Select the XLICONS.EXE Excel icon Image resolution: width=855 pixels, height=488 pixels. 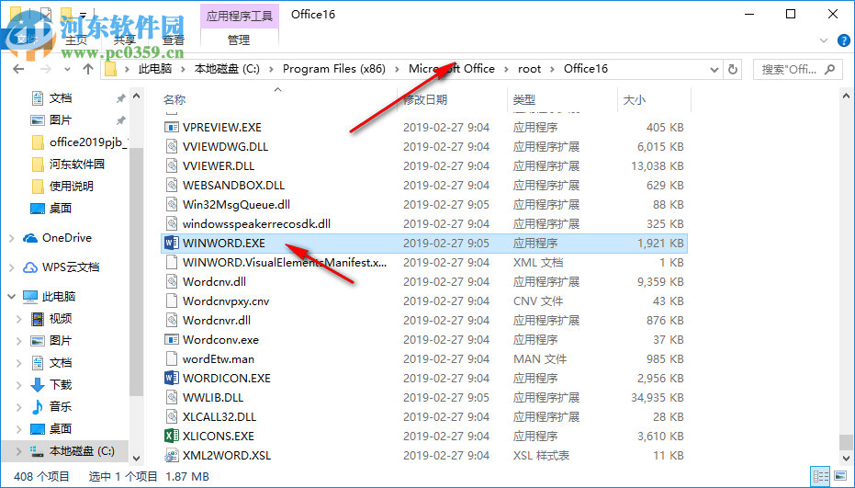(x=172, y=436)
